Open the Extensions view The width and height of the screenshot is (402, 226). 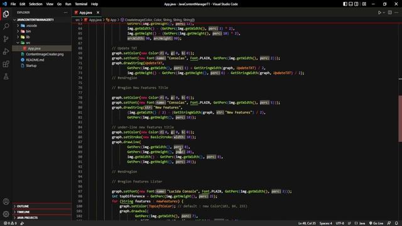(x=6, y=64)
